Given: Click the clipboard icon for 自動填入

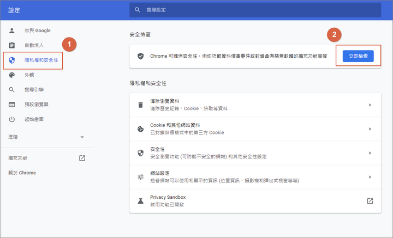Looking at the screenshot, I should tap(12, 45).
